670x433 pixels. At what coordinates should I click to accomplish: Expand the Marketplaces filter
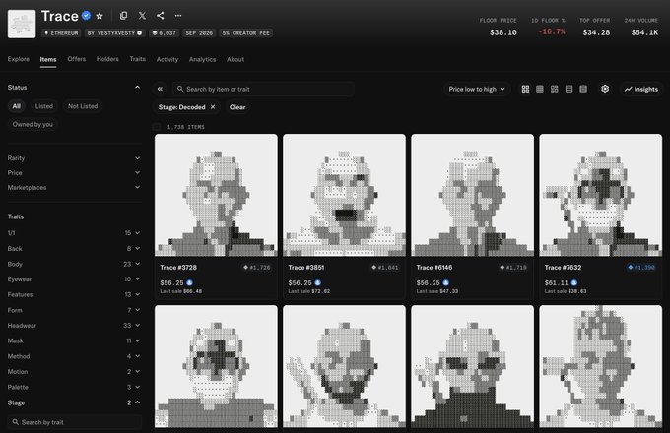[x=74, y=187]
